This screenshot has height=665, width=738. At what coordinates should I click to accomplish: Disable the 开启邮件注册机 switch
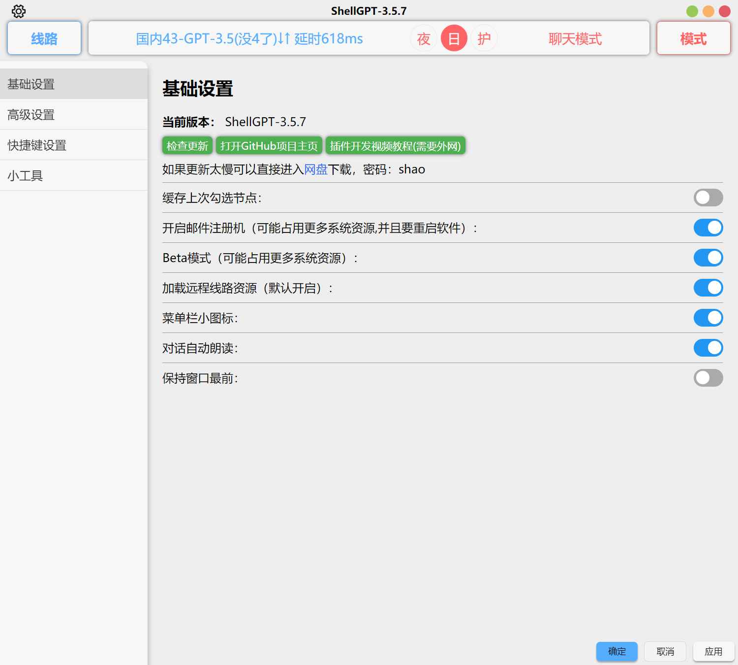click(707, 228)
